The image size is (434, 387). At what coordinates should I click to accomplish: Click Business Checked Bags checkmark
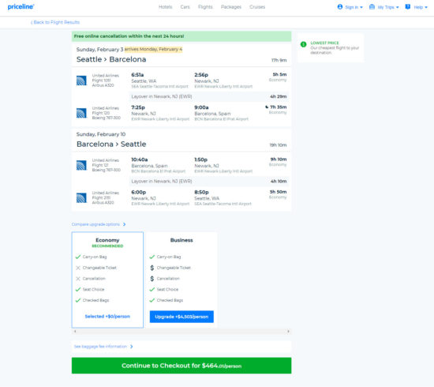152,300
